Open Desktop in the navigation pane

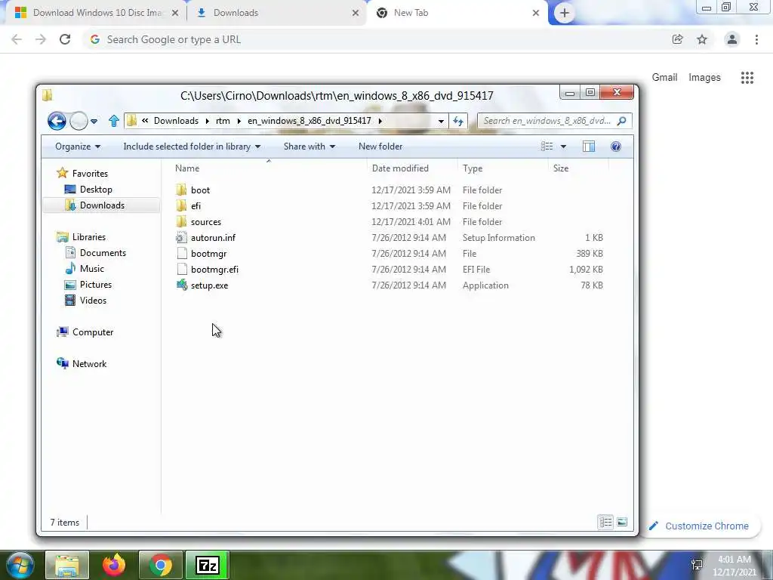[x=96, y=190]
